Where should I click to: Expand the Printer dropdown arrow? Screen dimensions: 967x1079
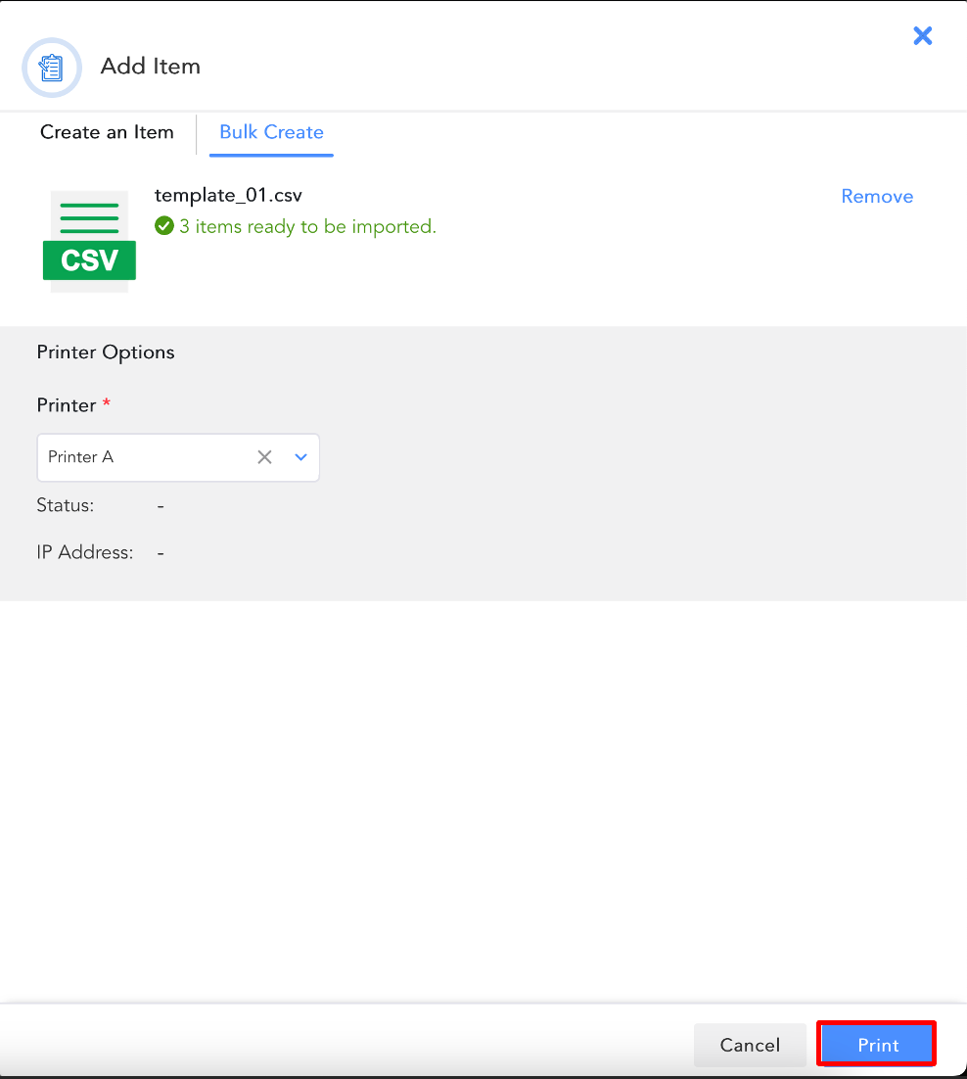click(300, 457)
